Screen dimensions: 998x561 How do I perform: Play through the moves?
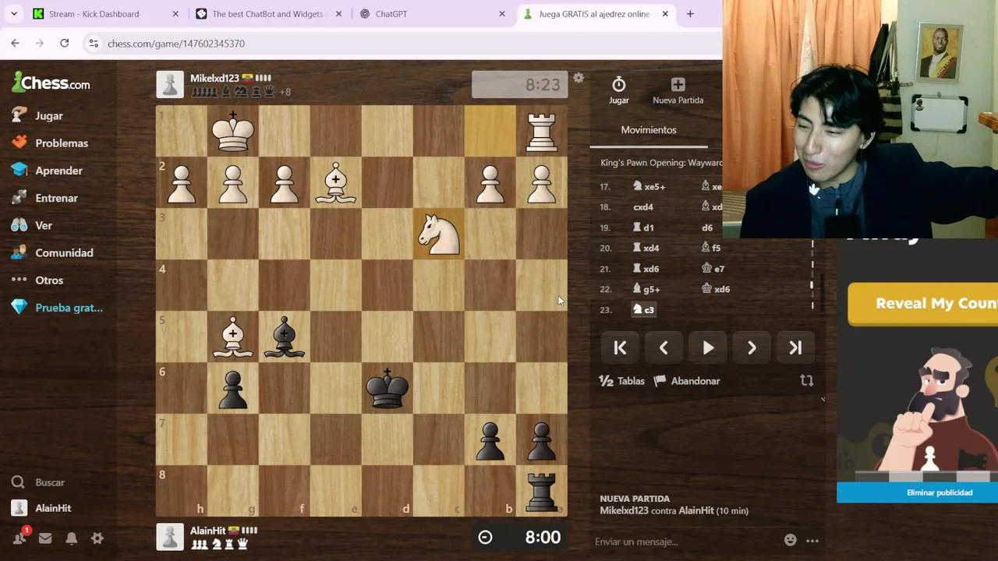click(708, 348)
